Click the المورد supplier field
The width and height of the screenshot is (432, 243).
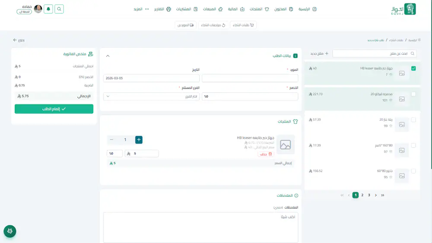tap(250, 78)
